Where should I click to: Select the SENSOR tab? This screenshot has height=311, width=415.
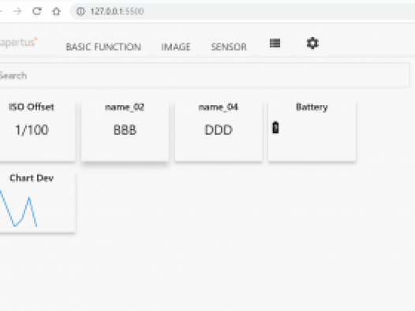[x=229, y=47]
